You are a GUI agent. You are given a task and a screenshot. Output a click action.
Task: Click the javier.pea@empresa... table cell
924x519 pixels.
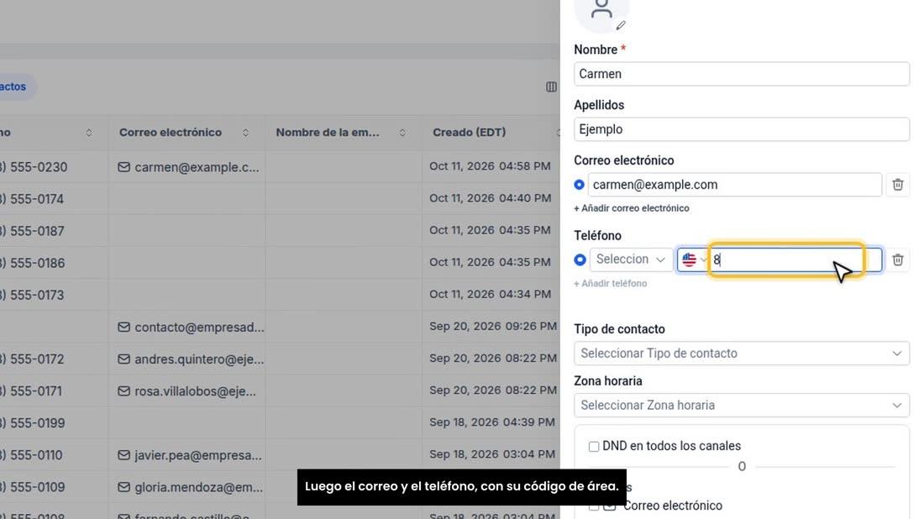click(186, 455)
